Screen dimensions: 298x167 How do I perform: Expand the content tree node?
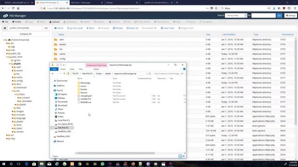tap(18, 98)
